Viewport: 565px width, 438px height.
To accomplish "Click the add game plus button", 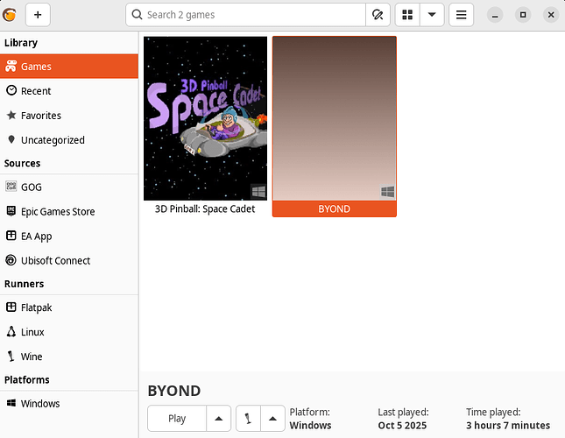I will [38, 15].
